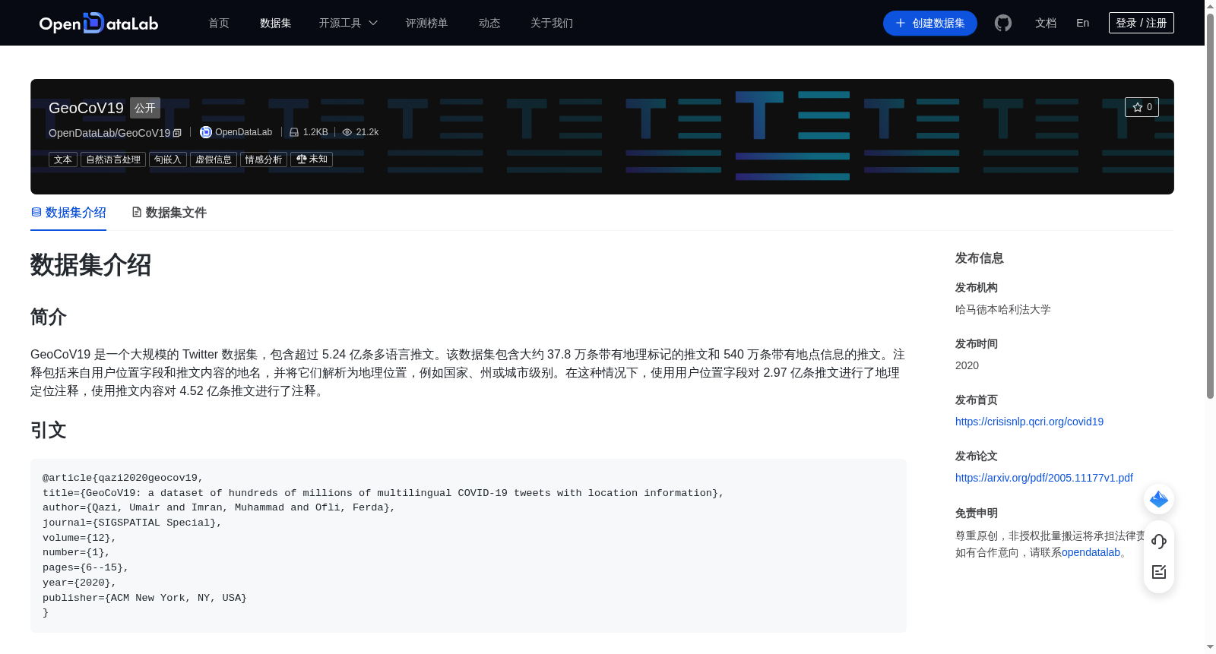Click the publisher text 哈马德本哈利法大学
The image size is (1216, 654).
coord(1003,309)
